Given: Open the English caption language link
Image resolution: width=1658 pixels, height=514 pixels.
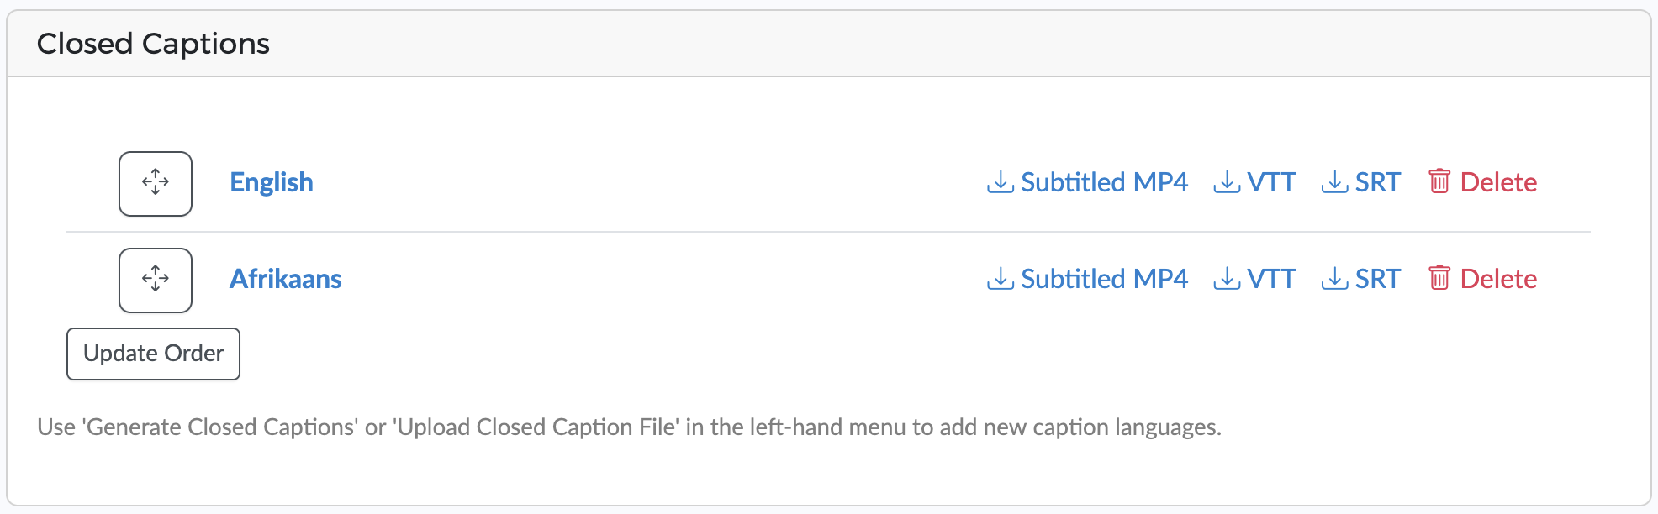Looking at the screenshot, I should [x=272, y=182].
